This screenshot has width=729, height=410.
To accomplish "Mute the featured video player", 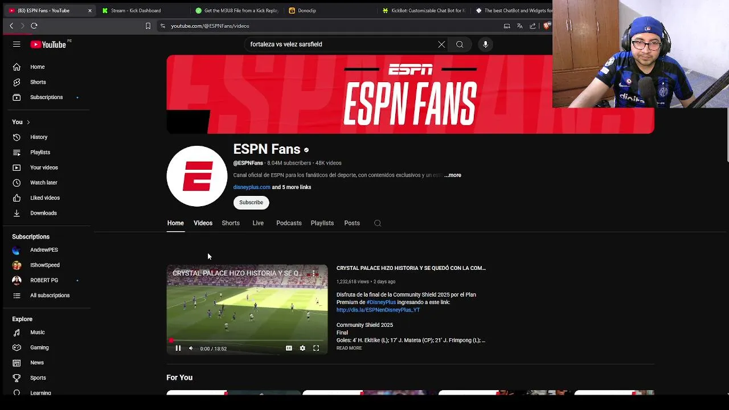I will click(x=191, y=348).
